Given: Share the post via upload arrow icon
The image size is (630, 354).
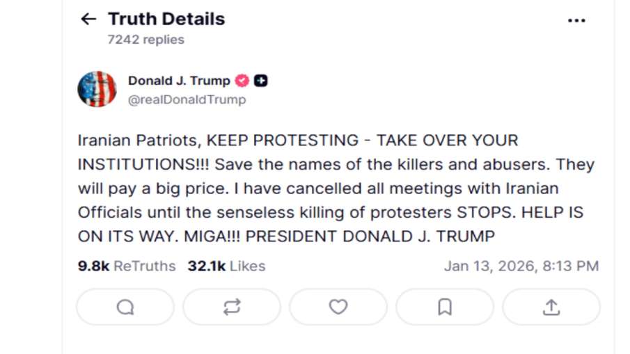Looking at the screenshot, I should pos(551,307).
